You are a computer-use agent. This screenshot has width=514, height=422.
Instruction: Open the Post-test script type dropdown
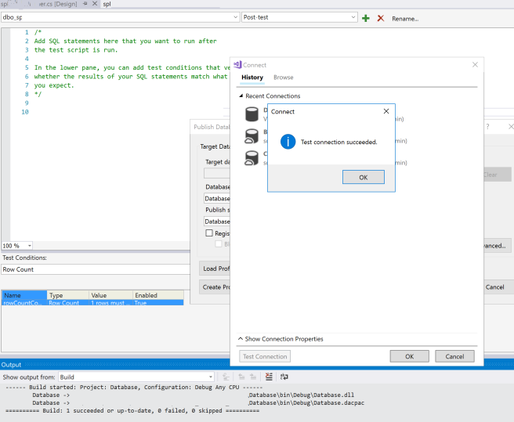[353, 17]
